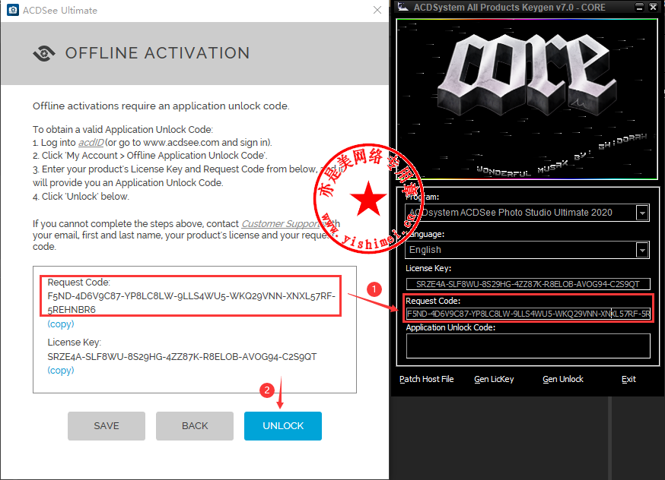Click (copy) link under the License Key
The image size is (665, 480).
coord(61,371)
